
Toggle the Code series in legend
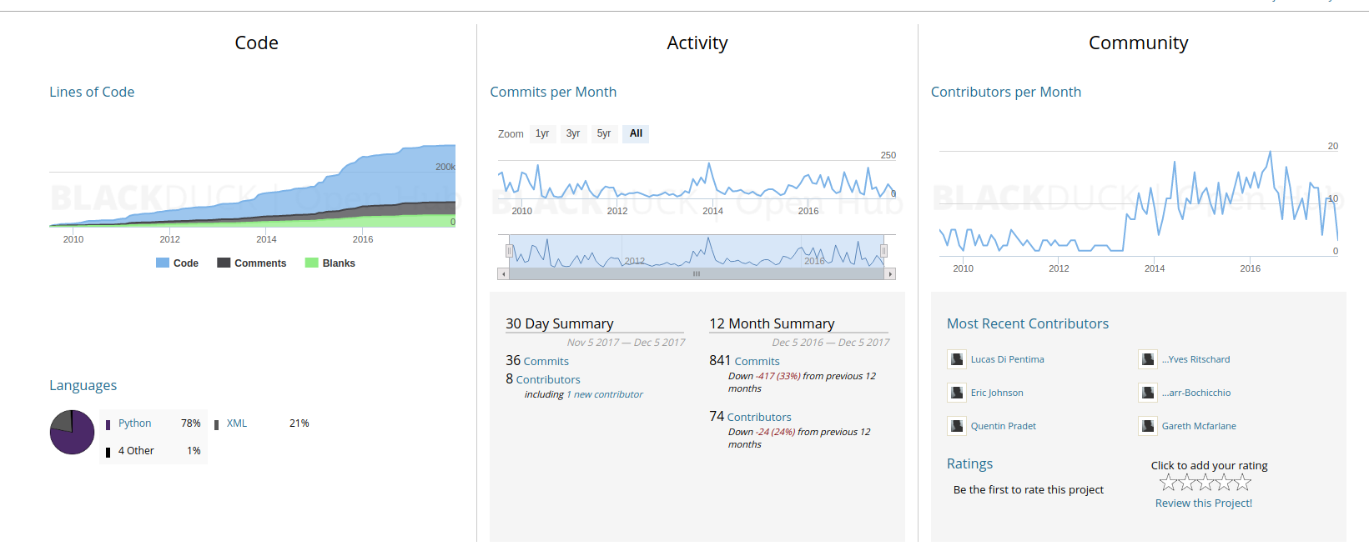178,263
